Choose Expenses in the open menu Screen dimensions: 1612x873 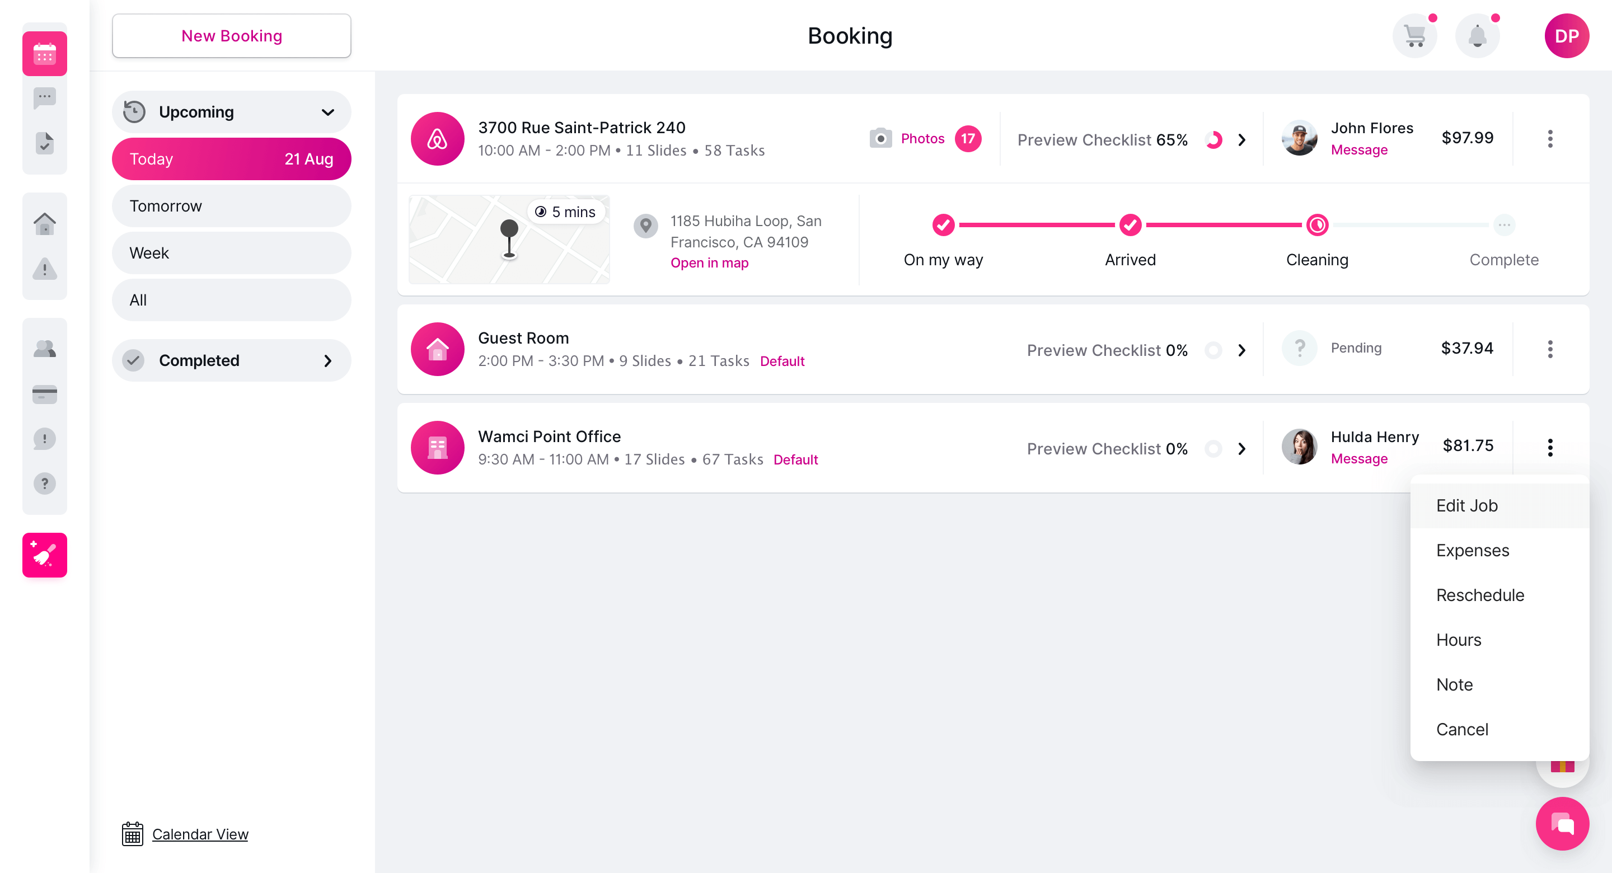1473,550
